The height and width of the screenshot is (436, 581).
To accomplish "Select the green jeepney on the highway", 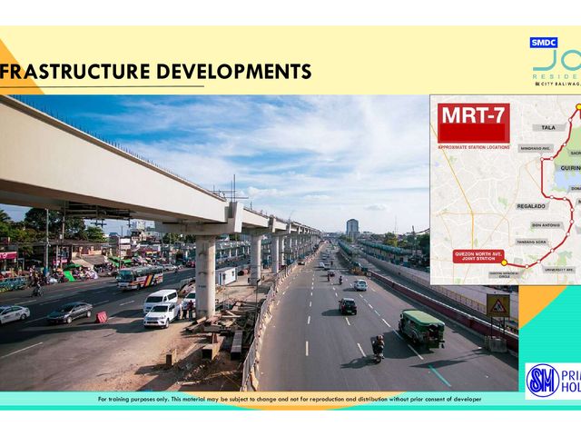I will pos(421,329).
